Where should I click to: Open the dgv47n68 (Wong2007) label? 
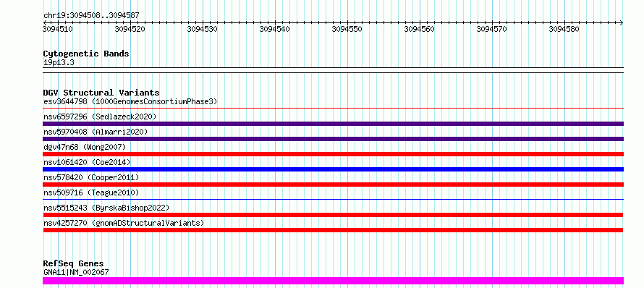85,147
